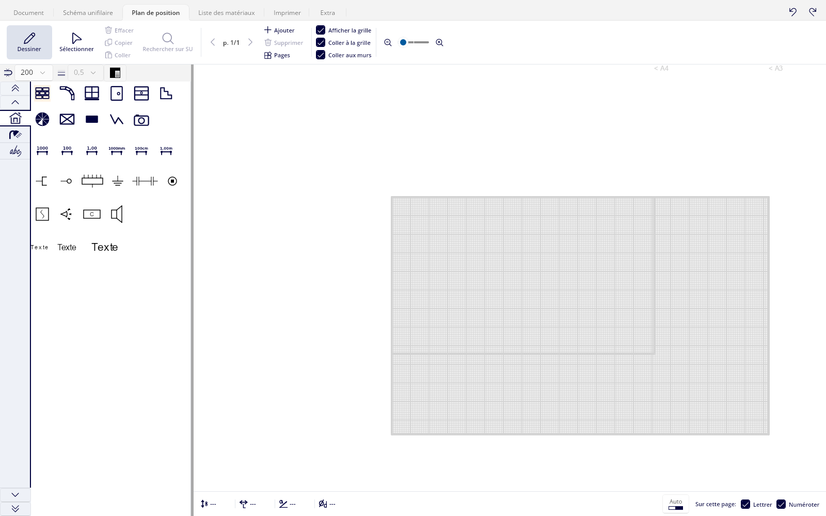This screenshot has height=516, width=826.
Task: Open the wall thickness 200 dropdown
Action: pos(34,73)
